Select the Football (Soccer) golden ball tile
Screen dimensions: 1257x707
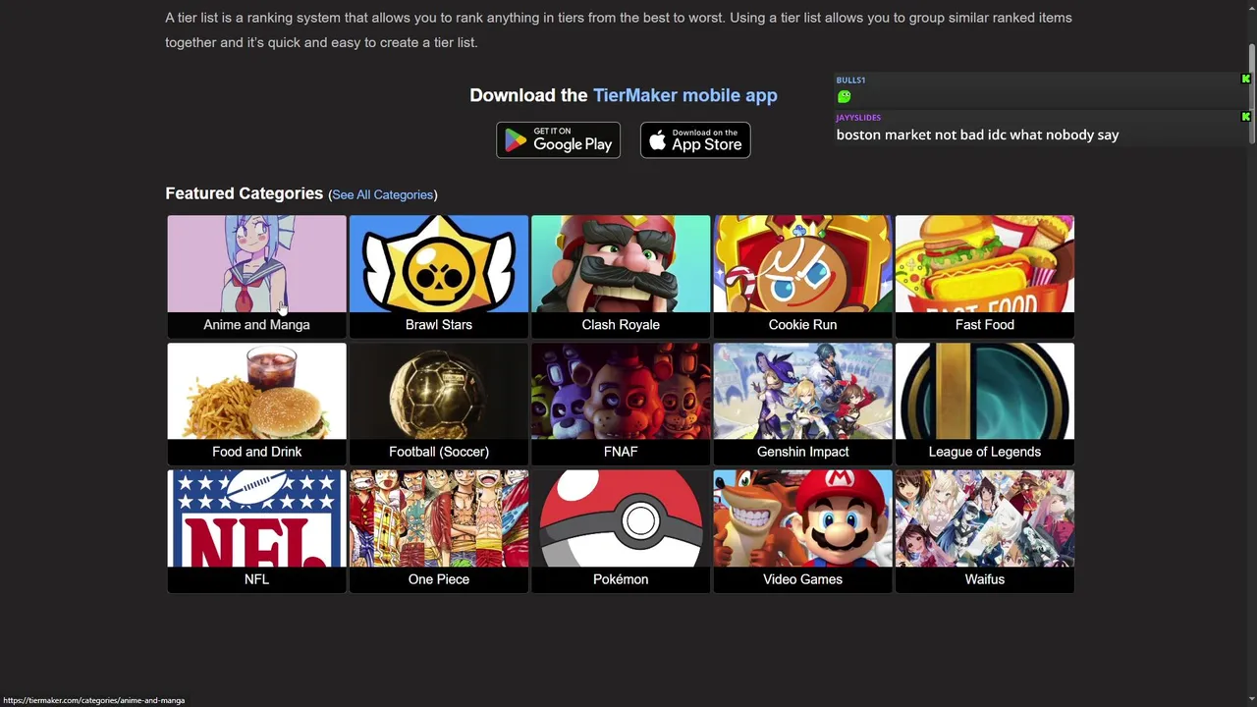coord(438,404)
